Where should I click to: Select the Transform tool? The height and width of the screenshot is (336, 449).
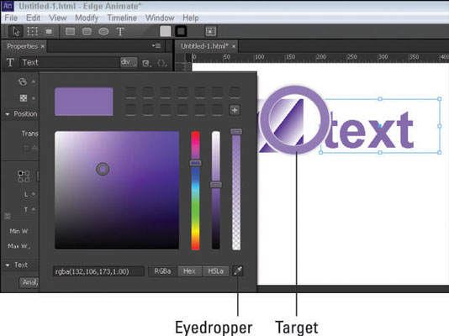tap(32, 31)
